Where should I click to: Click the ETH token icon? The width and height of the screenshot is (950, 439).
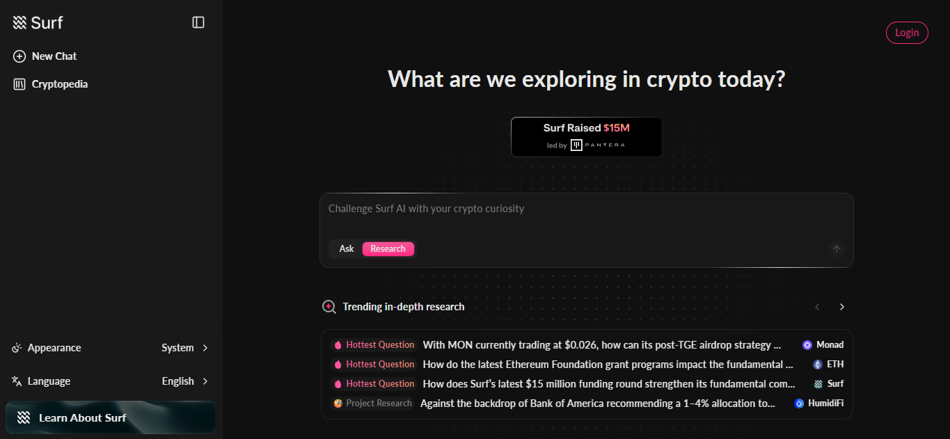[818, 365]
